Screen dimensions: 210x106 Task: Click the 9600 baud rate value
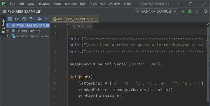[x=154, y=64]
